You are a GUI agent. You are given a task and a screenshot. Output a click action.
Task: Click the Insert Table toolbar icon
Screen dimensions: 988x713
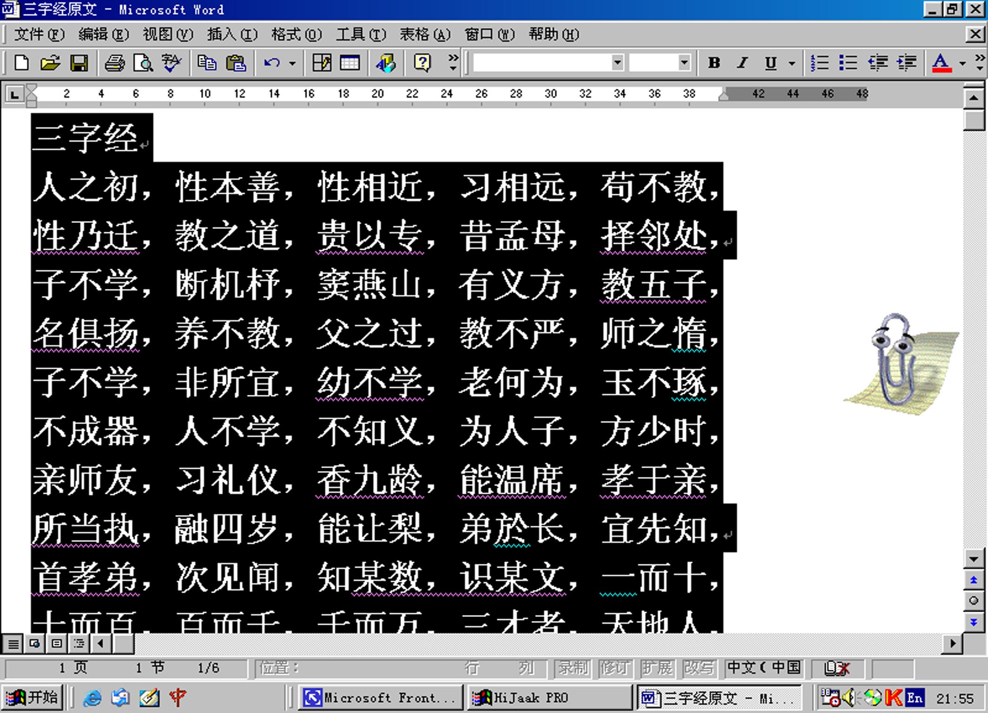pos(349,63)
